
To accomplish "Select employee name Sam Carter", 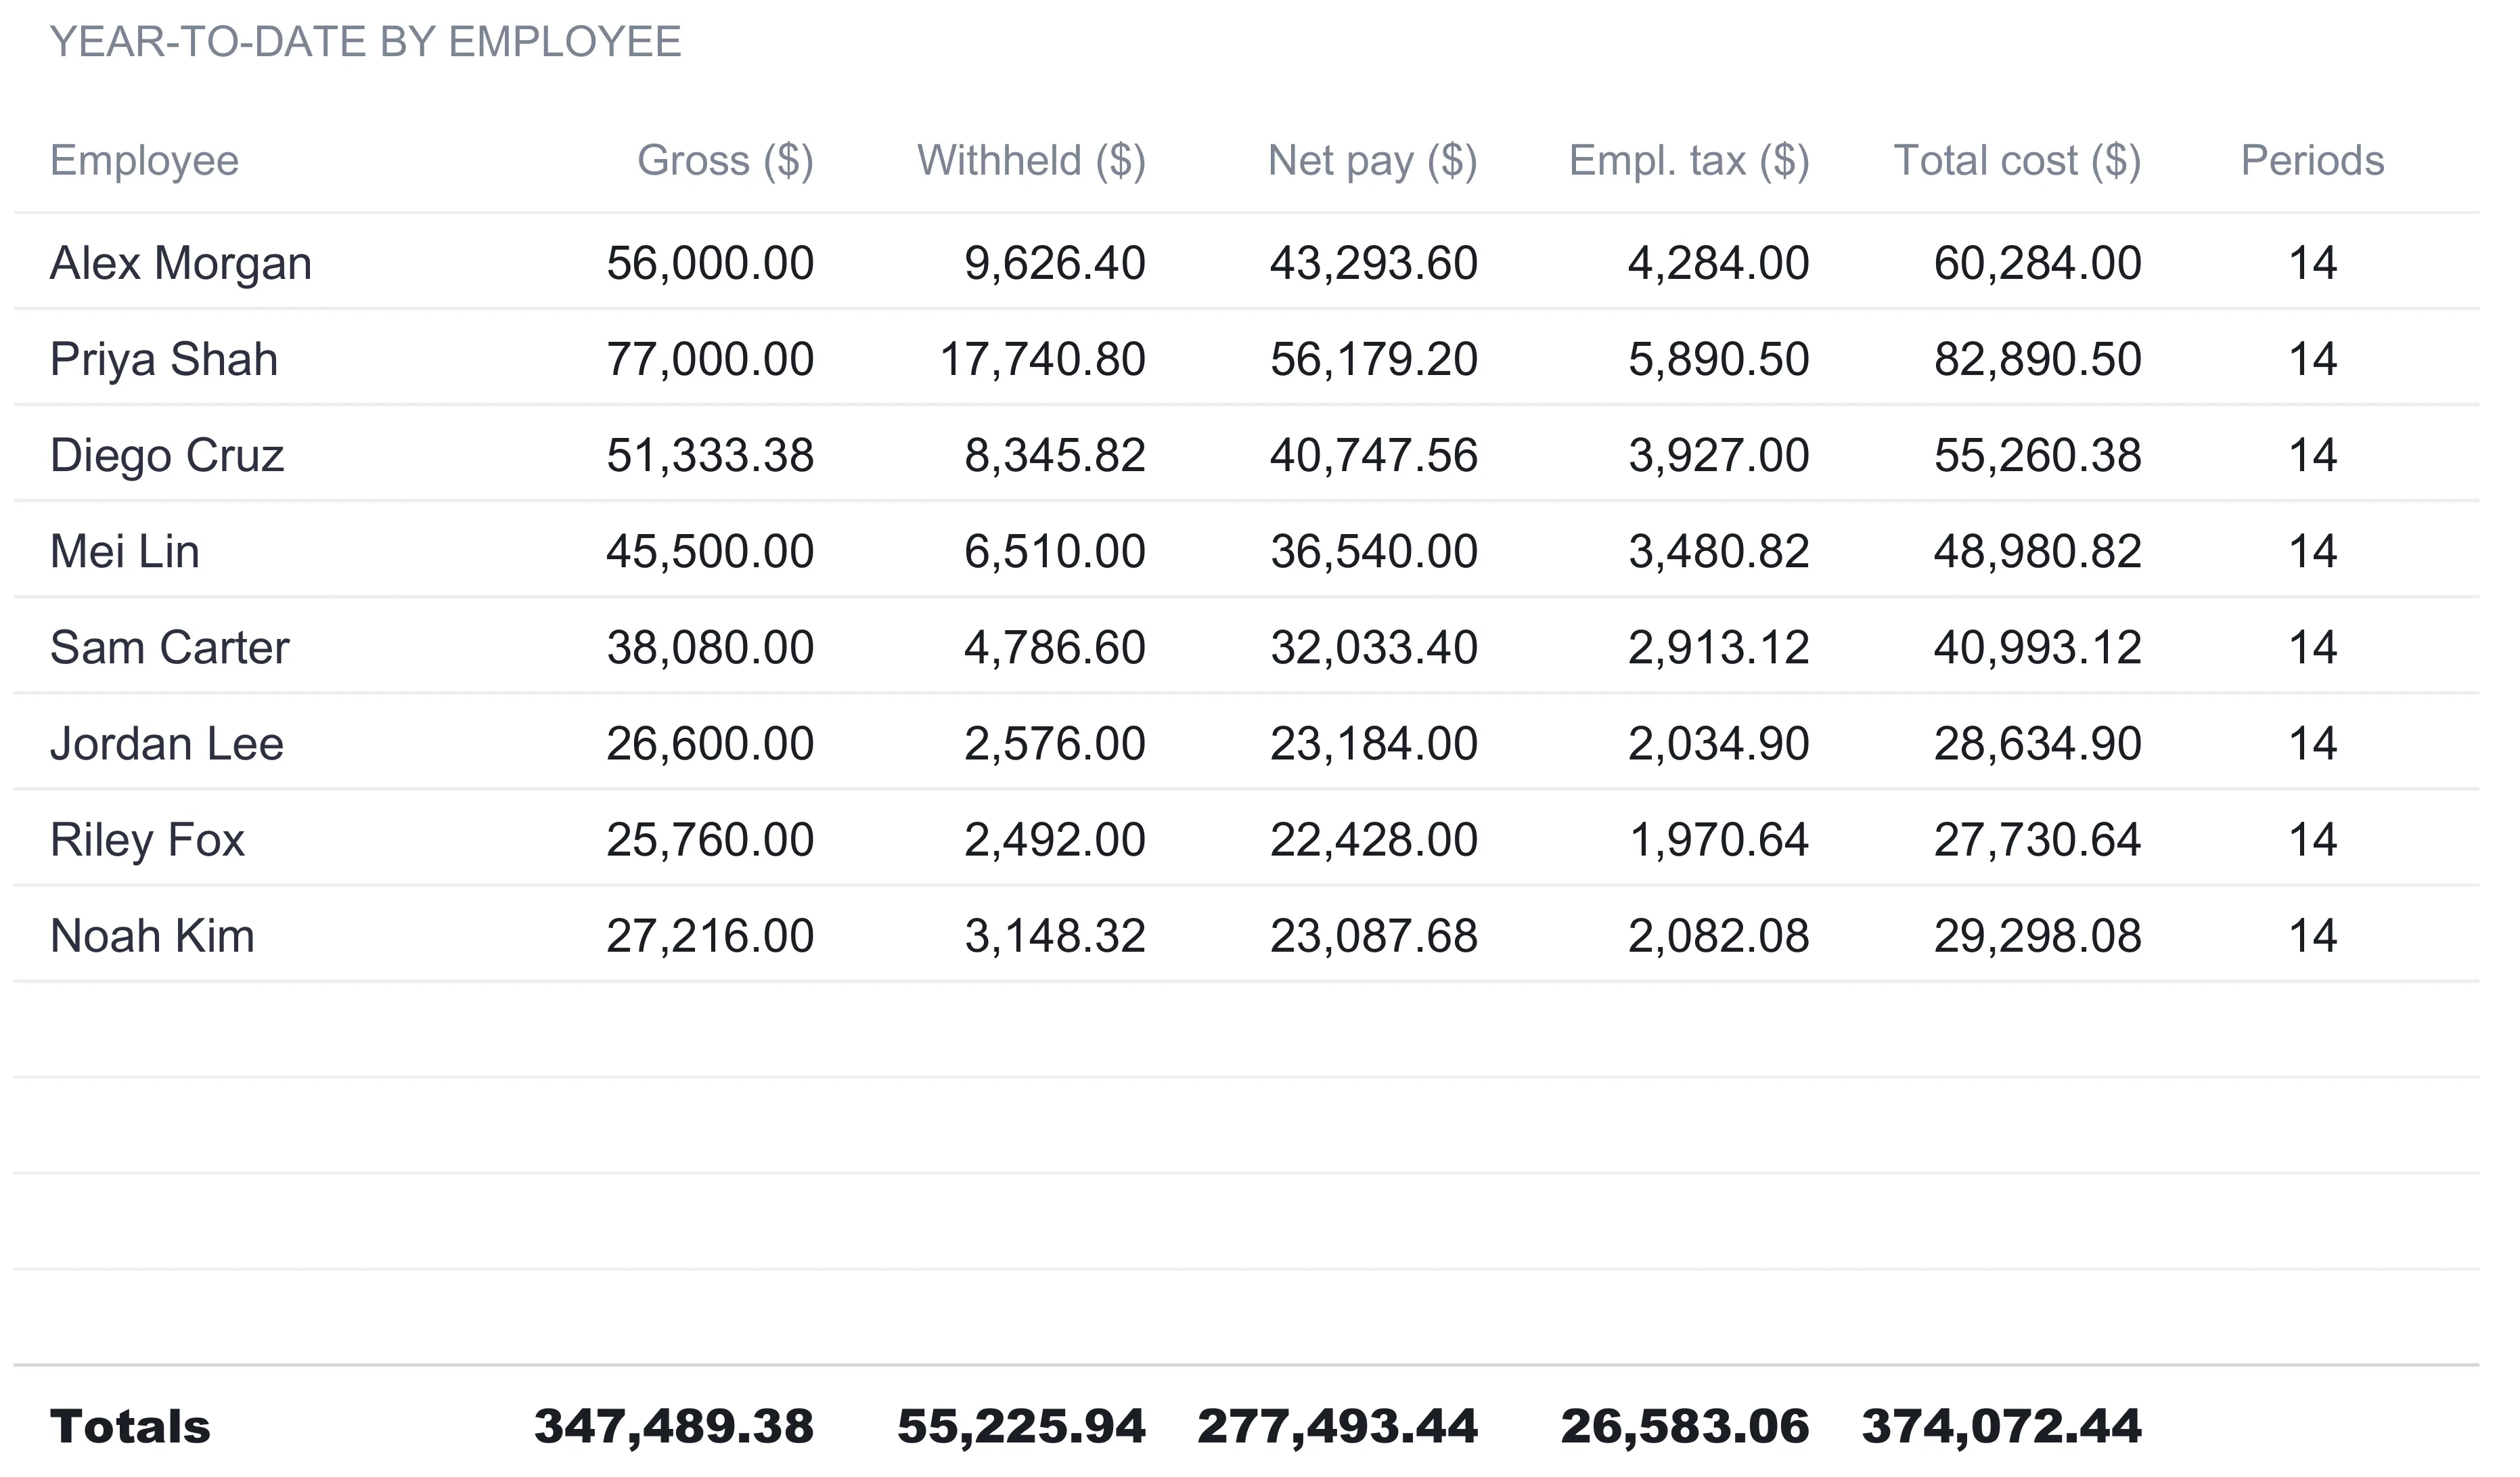I will [x=170, y=648].
